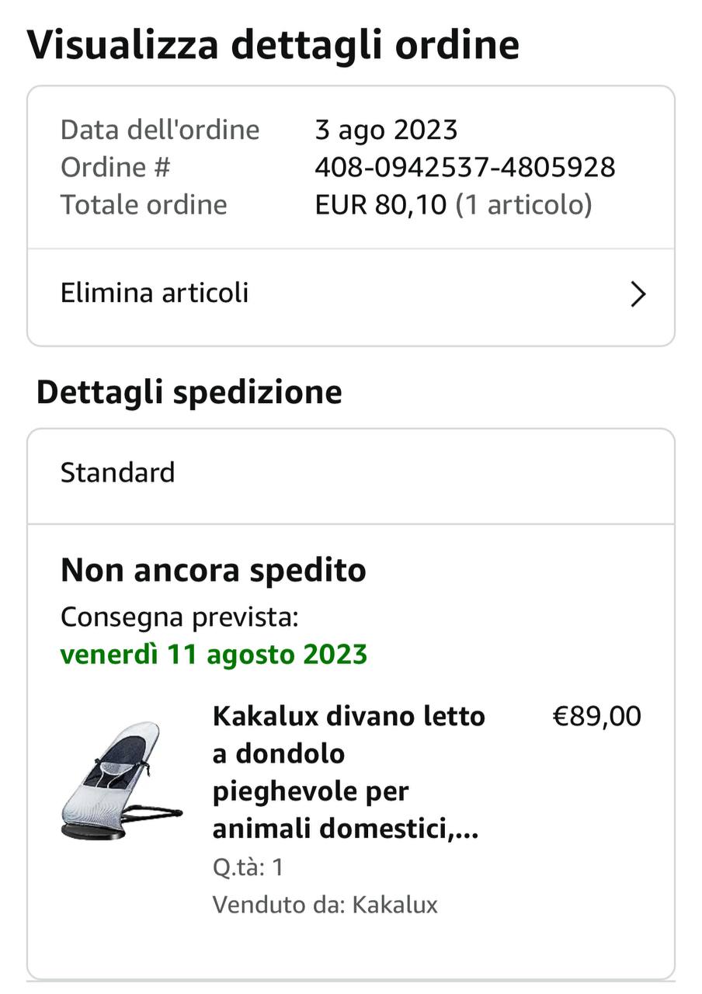Viewport: 702px width, 994px height.
Task: Click the Data dell'ordine label
Action: tap(160, 130)
